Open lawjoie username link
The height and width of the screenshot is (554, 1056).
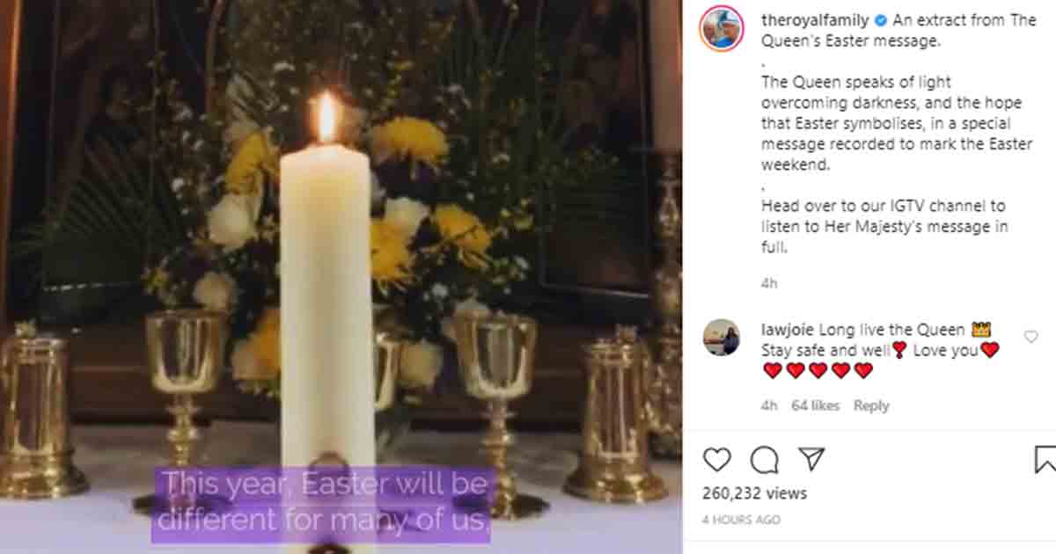point(788,330)
